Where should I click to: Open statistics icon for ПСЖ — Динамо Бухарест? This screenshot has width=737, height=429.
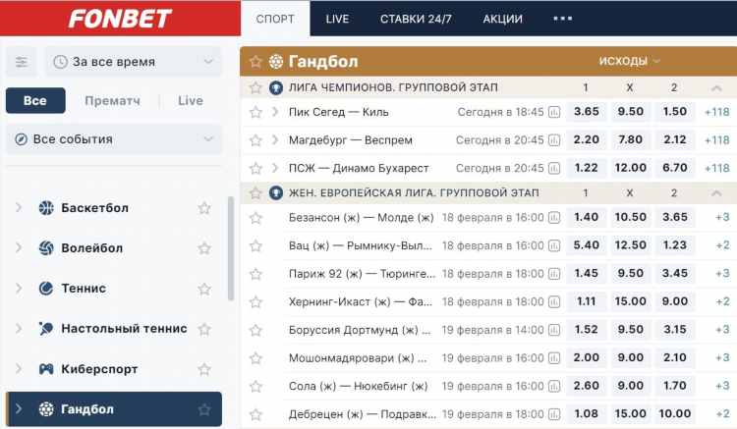coord(554,169)
